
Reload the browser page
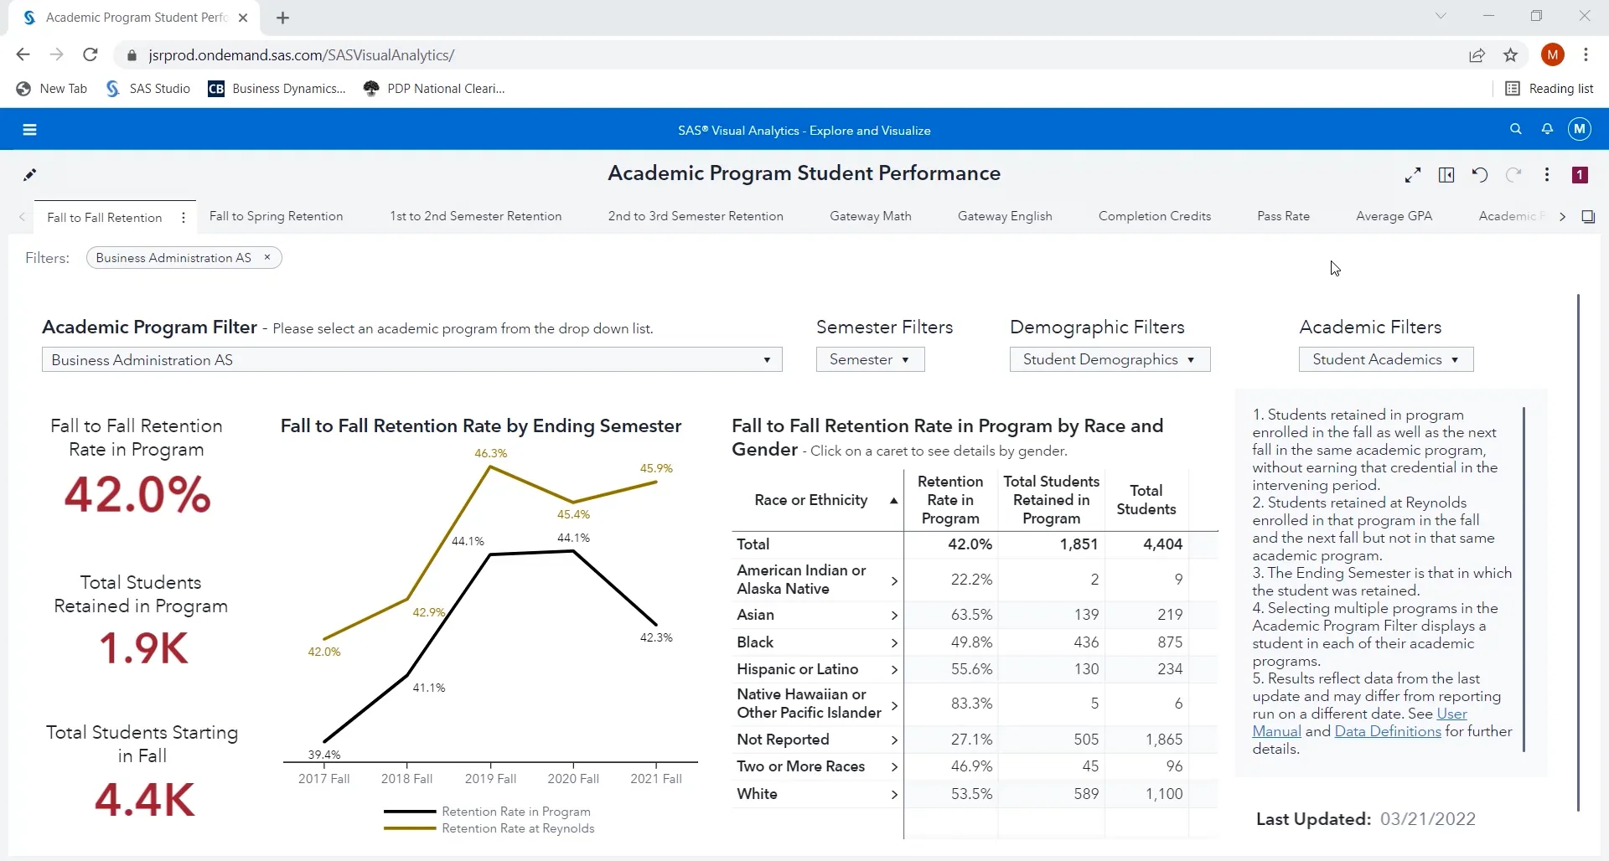point(91,55)
